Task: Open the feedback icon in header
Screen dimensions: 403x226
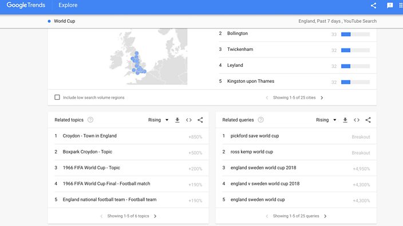Action: (390, 5)
